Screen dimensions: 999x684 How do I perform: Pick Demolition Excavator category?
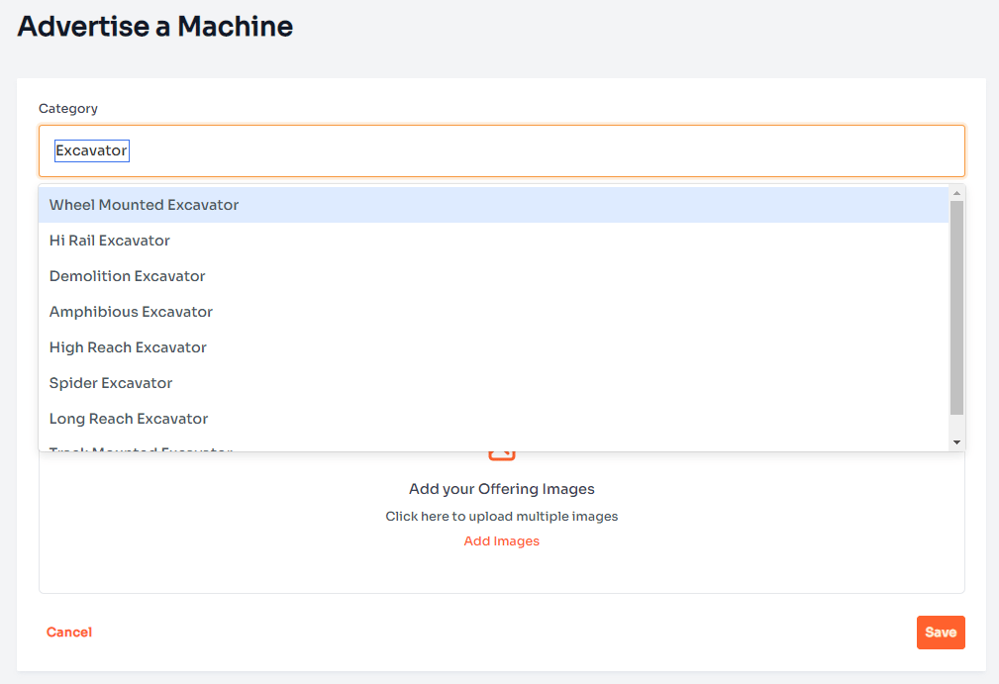(x=493, y=276)
